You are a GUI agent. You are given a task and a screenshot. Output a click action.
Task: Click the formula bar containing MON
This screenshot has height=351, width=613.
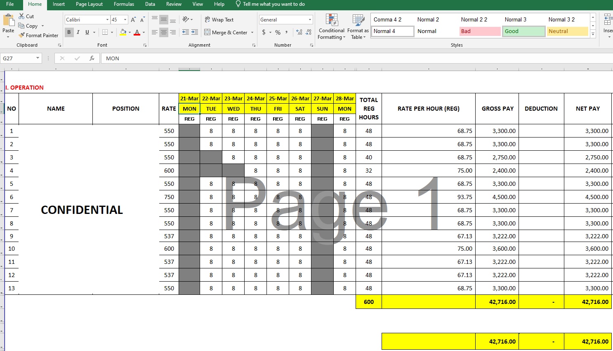[x=357, y=58]
